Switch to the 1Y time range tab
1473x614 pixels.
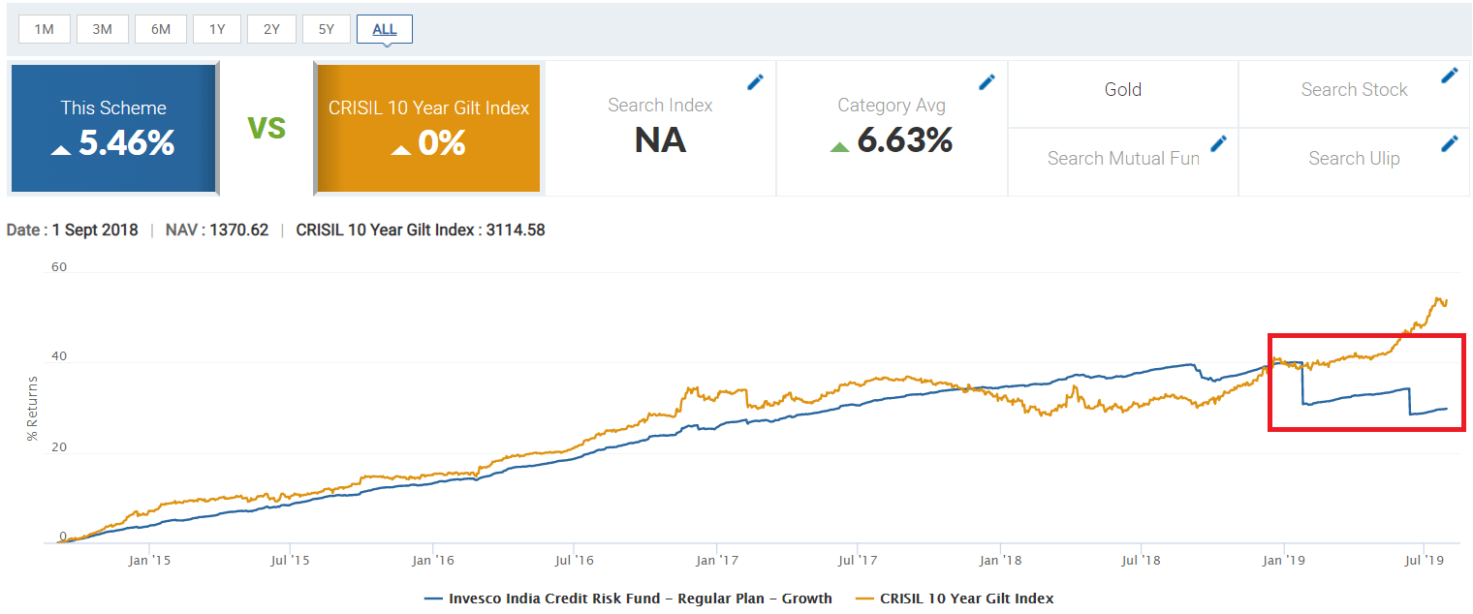[217, 28]
